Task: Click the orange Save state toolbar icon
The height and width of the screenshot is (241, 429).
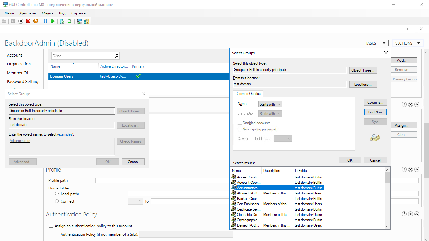Action: (x=35, y=21)
